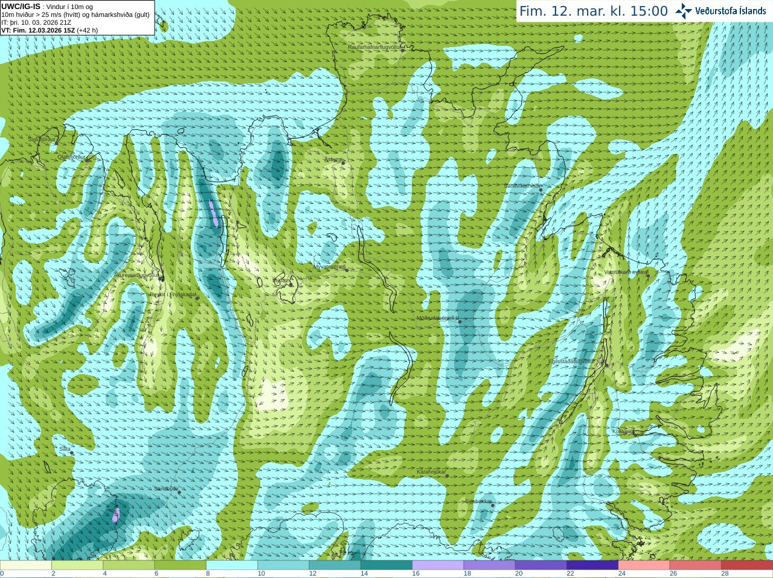Image resolution: width=773 pixels, height=578 pixels.
Task: Click the legend scale number 24
Action: point(622,574)
